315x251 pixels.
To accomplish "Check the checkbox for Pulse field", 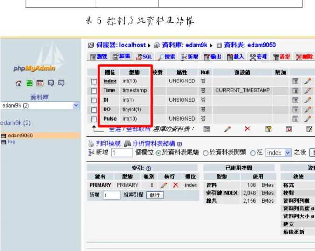I will [94, 119].
